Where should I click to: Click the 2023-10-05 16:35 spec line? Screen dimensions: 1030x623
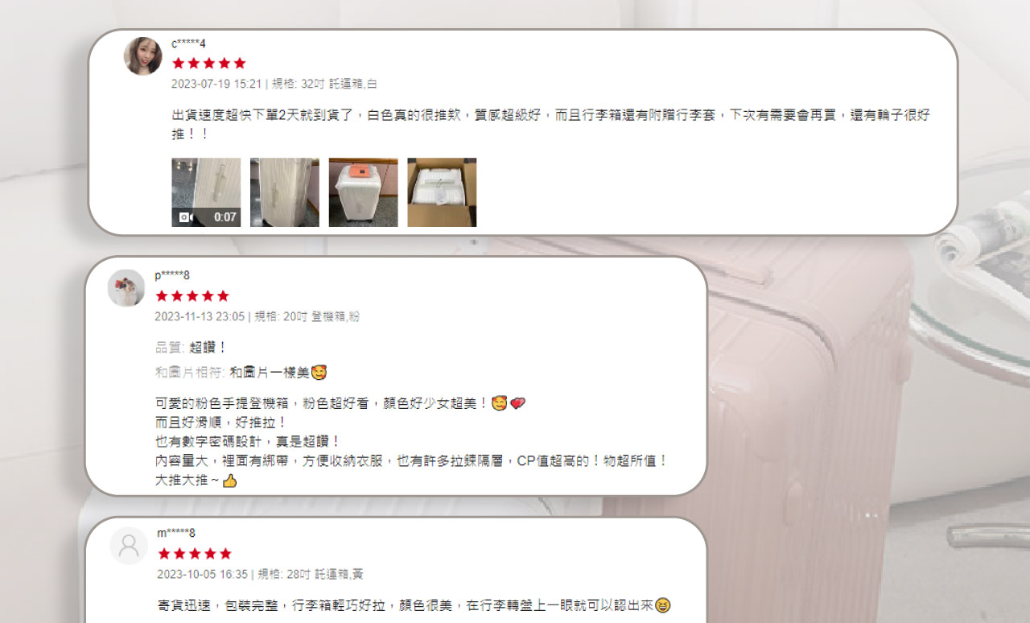[x=261, y=575]
